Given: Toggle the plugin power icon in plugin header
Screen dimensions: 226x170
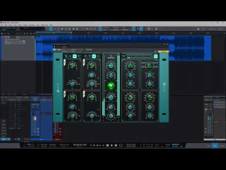Looking at the screenshot, I should coord(55,50).
